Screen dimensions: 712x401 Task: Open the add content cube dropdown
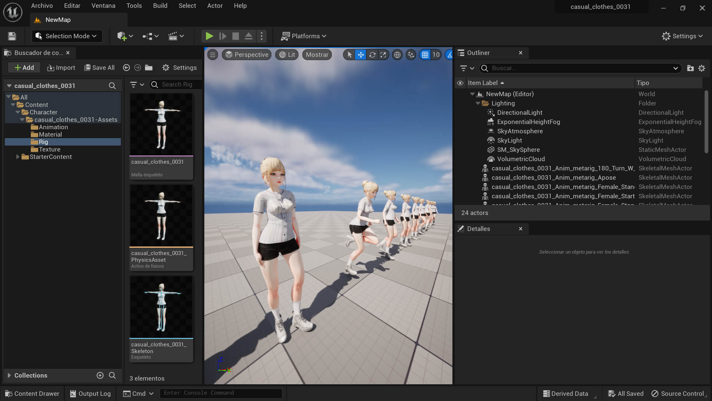click(125, 36)
